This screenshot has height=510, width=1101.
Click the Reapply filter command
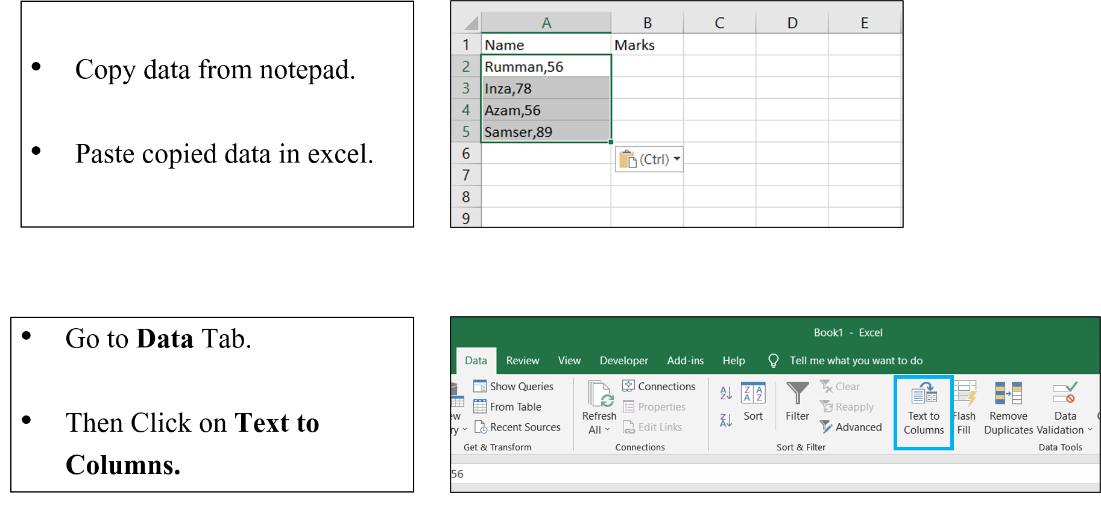(847, 407)
